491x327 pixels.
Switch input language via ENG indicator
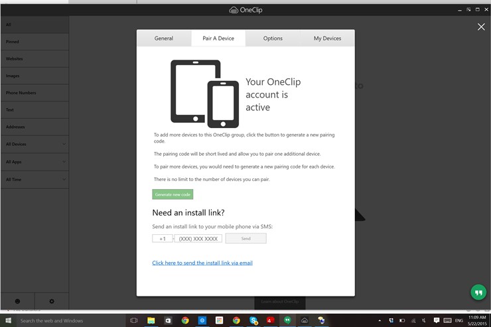[459, 320]
